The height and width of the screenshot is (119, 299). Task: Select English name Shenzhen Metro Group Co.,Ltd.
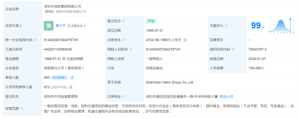pyautogui.click(x=170, y=82)
